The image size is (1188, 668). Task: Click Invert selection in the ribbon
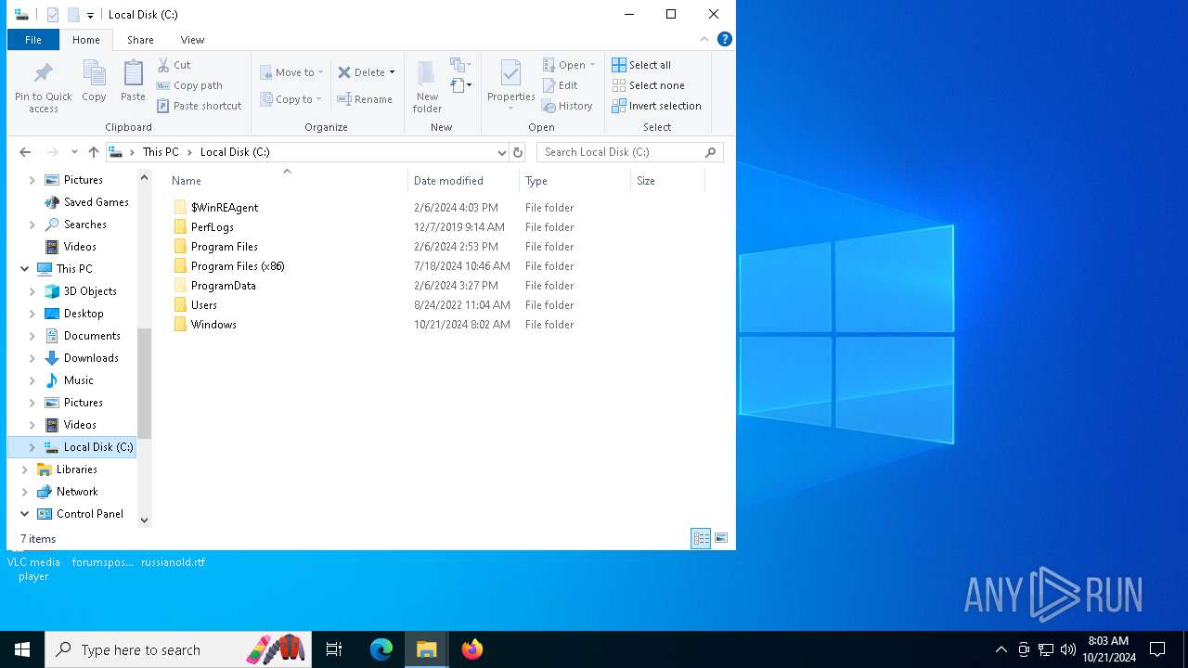coord(656,106)
